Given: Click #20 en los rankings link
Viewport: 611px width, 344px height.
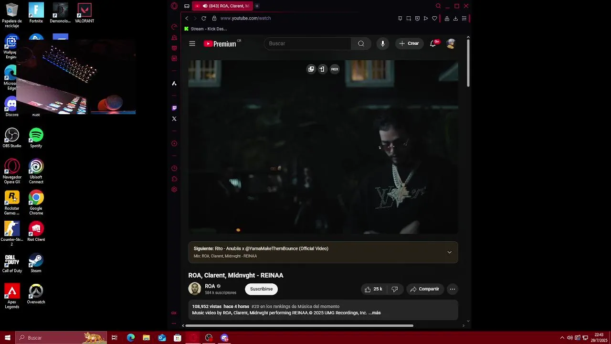Looking at the screenshot, I should click(295, 307).
